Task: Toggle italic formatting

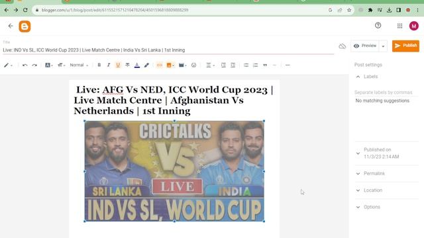Action: [109, 65]
